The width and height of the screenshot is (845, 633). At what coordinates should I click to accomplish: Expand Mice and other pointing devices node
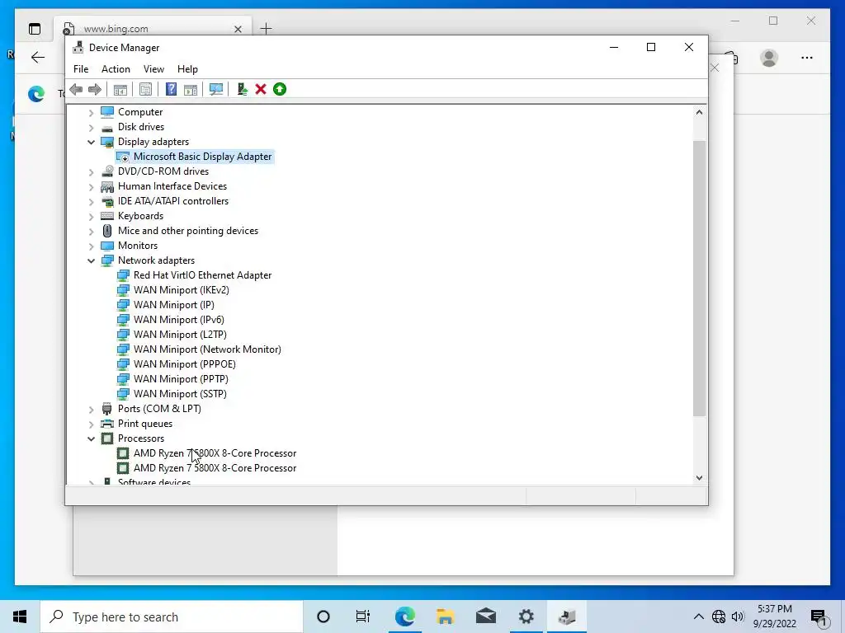pyautogui.click(x=91, y=232)
